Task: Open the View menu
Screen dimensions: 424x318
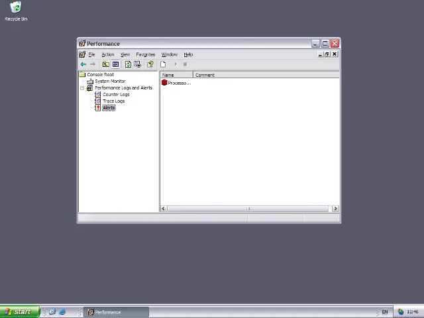Action: pyautogui.click(x=125, y=54)
